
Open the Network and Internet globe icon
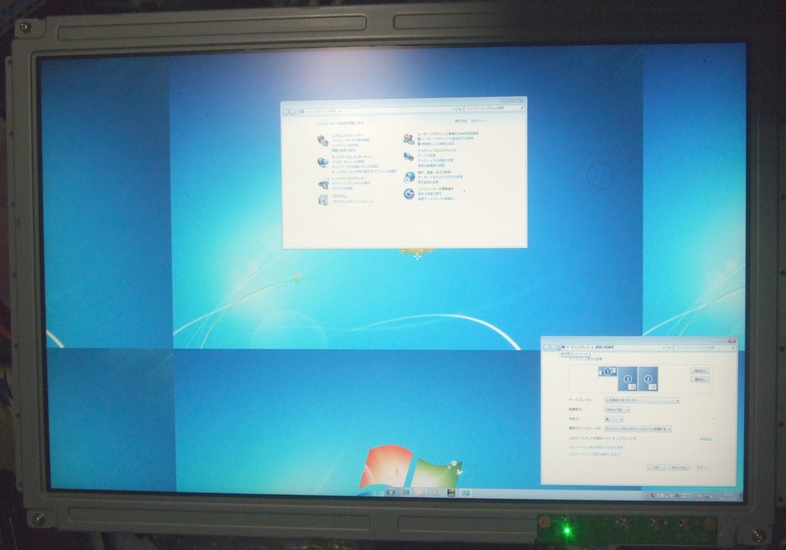click(x=323, y=162)
